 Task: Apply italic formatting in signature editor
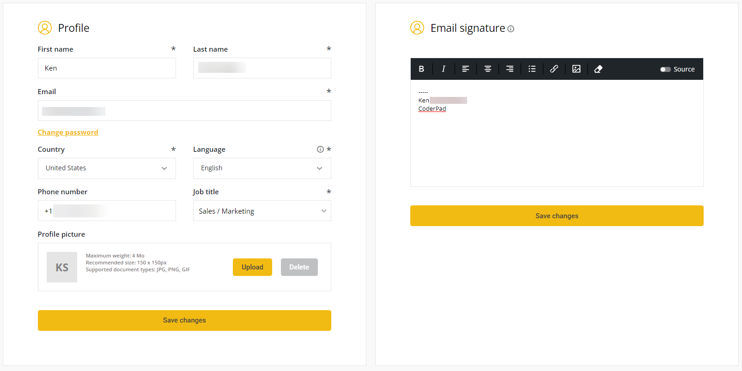click(x=444, y=69)
